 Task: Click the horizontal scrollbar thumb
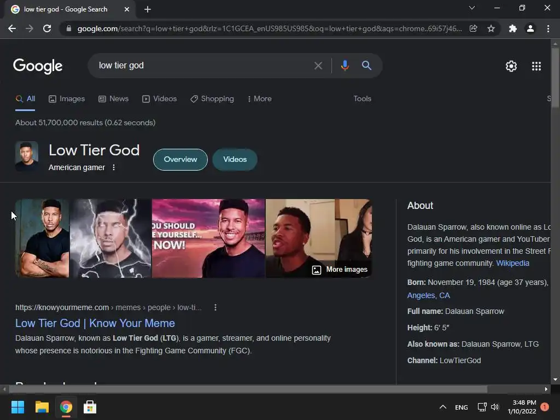coord(248,389)
